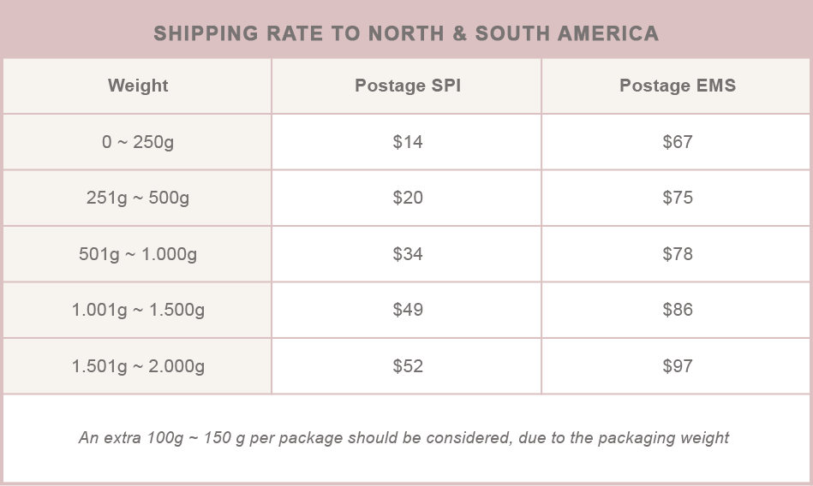Select the Postage SPI column header
The height and width of the screenshot is (486, 813).
point(407,86)
